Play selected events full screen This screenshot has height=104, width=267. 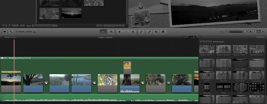point(11,26)
